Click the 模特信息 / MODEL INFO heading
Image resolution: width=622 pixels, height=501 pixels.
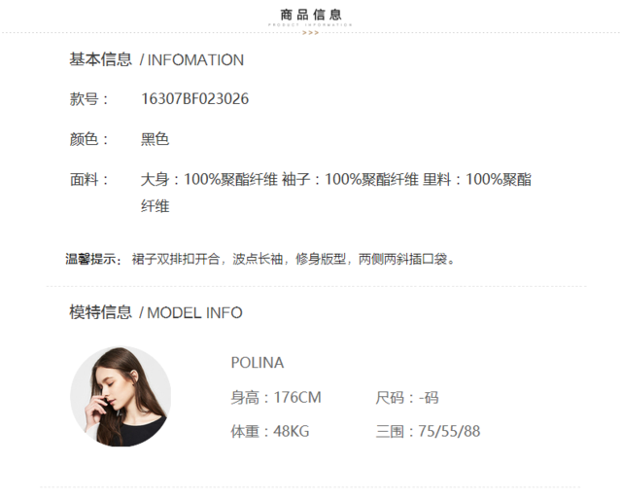pos(155,312)
